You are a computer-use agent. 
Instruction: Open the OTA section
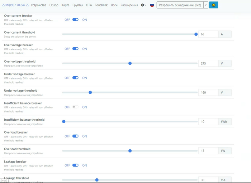coord(89,5)
